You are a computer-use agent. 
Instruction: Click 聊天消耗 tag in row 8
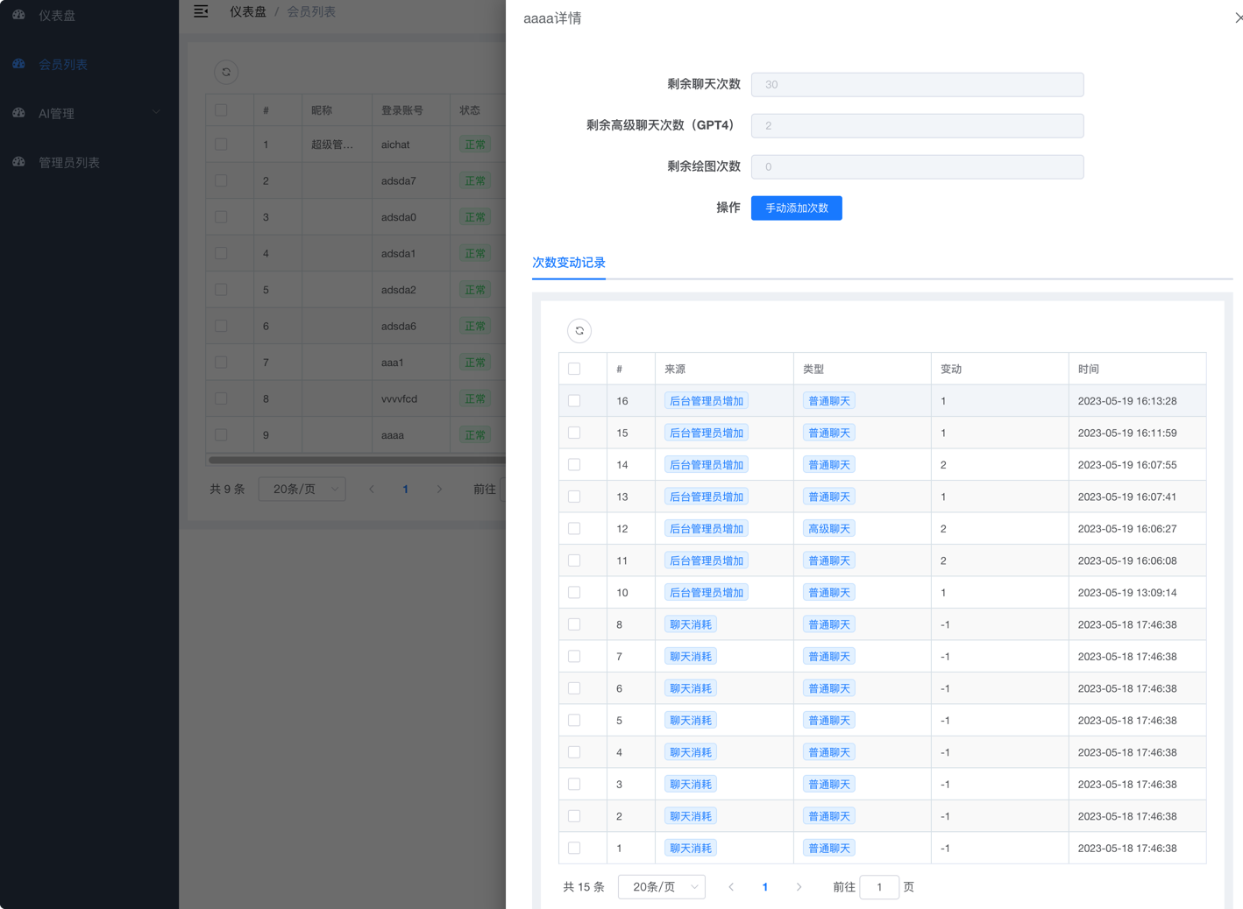pos(691,624)
